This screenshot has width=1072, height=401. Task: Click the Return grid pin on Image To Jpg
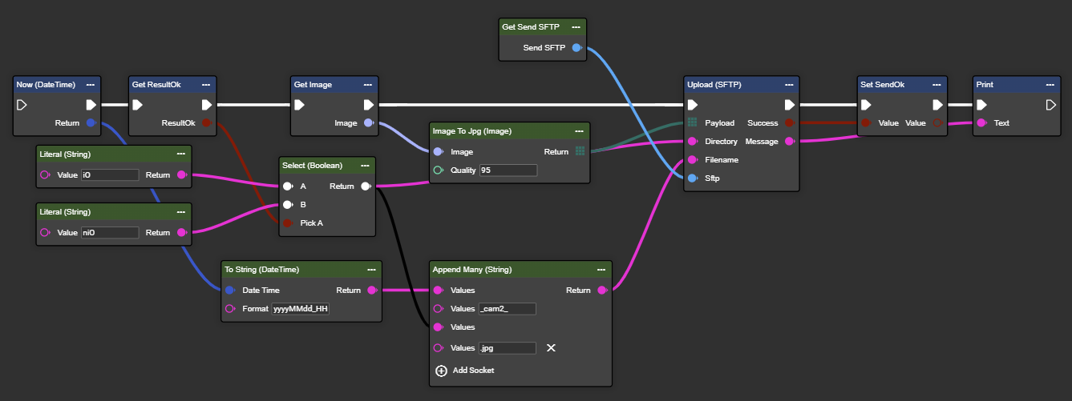580,151
